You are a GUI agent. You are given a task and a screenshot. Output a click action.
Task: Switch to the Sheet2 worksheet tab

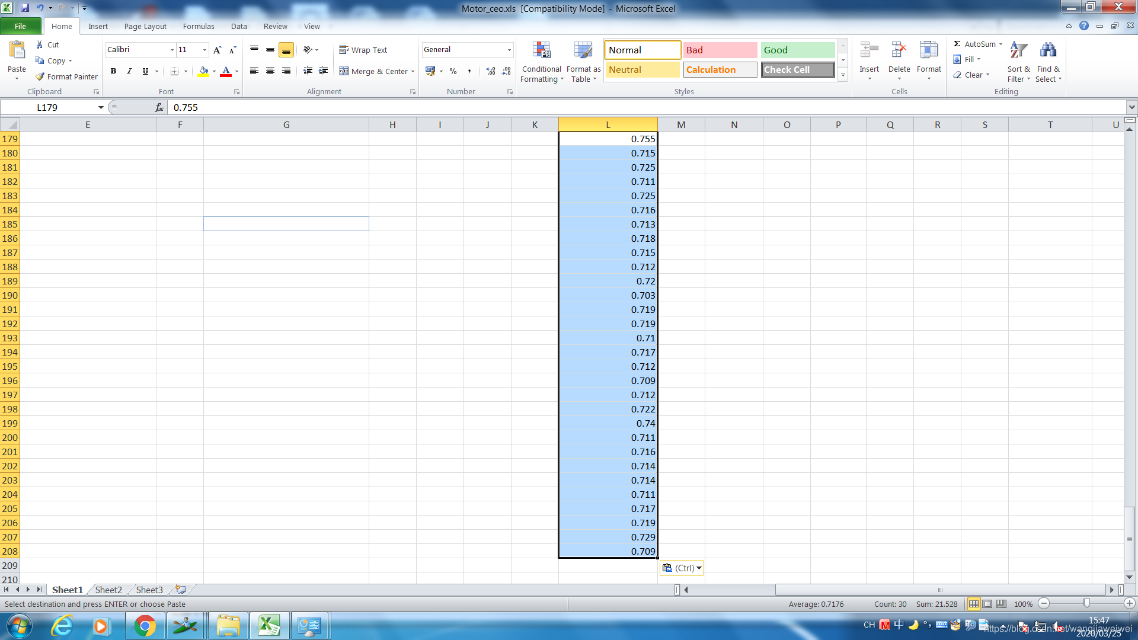click(x=108, y=590)
